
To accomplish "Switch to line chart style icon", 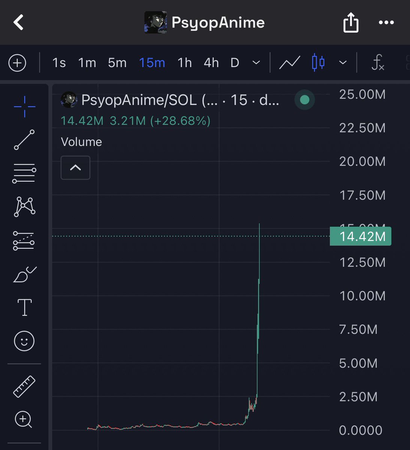I will pyautogui.click(x=290, y=63).
